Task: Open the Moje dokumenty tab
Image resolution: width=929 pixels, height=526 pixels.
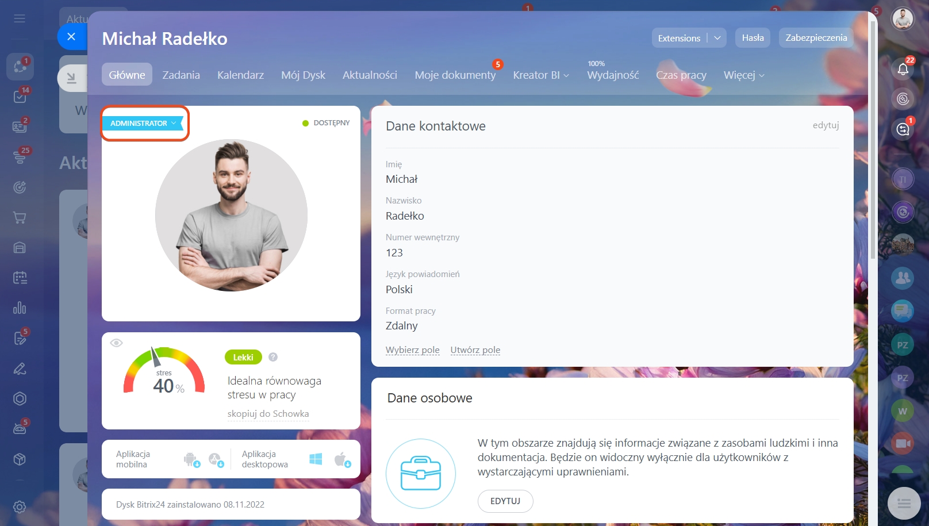Action: tap(455, 75)
